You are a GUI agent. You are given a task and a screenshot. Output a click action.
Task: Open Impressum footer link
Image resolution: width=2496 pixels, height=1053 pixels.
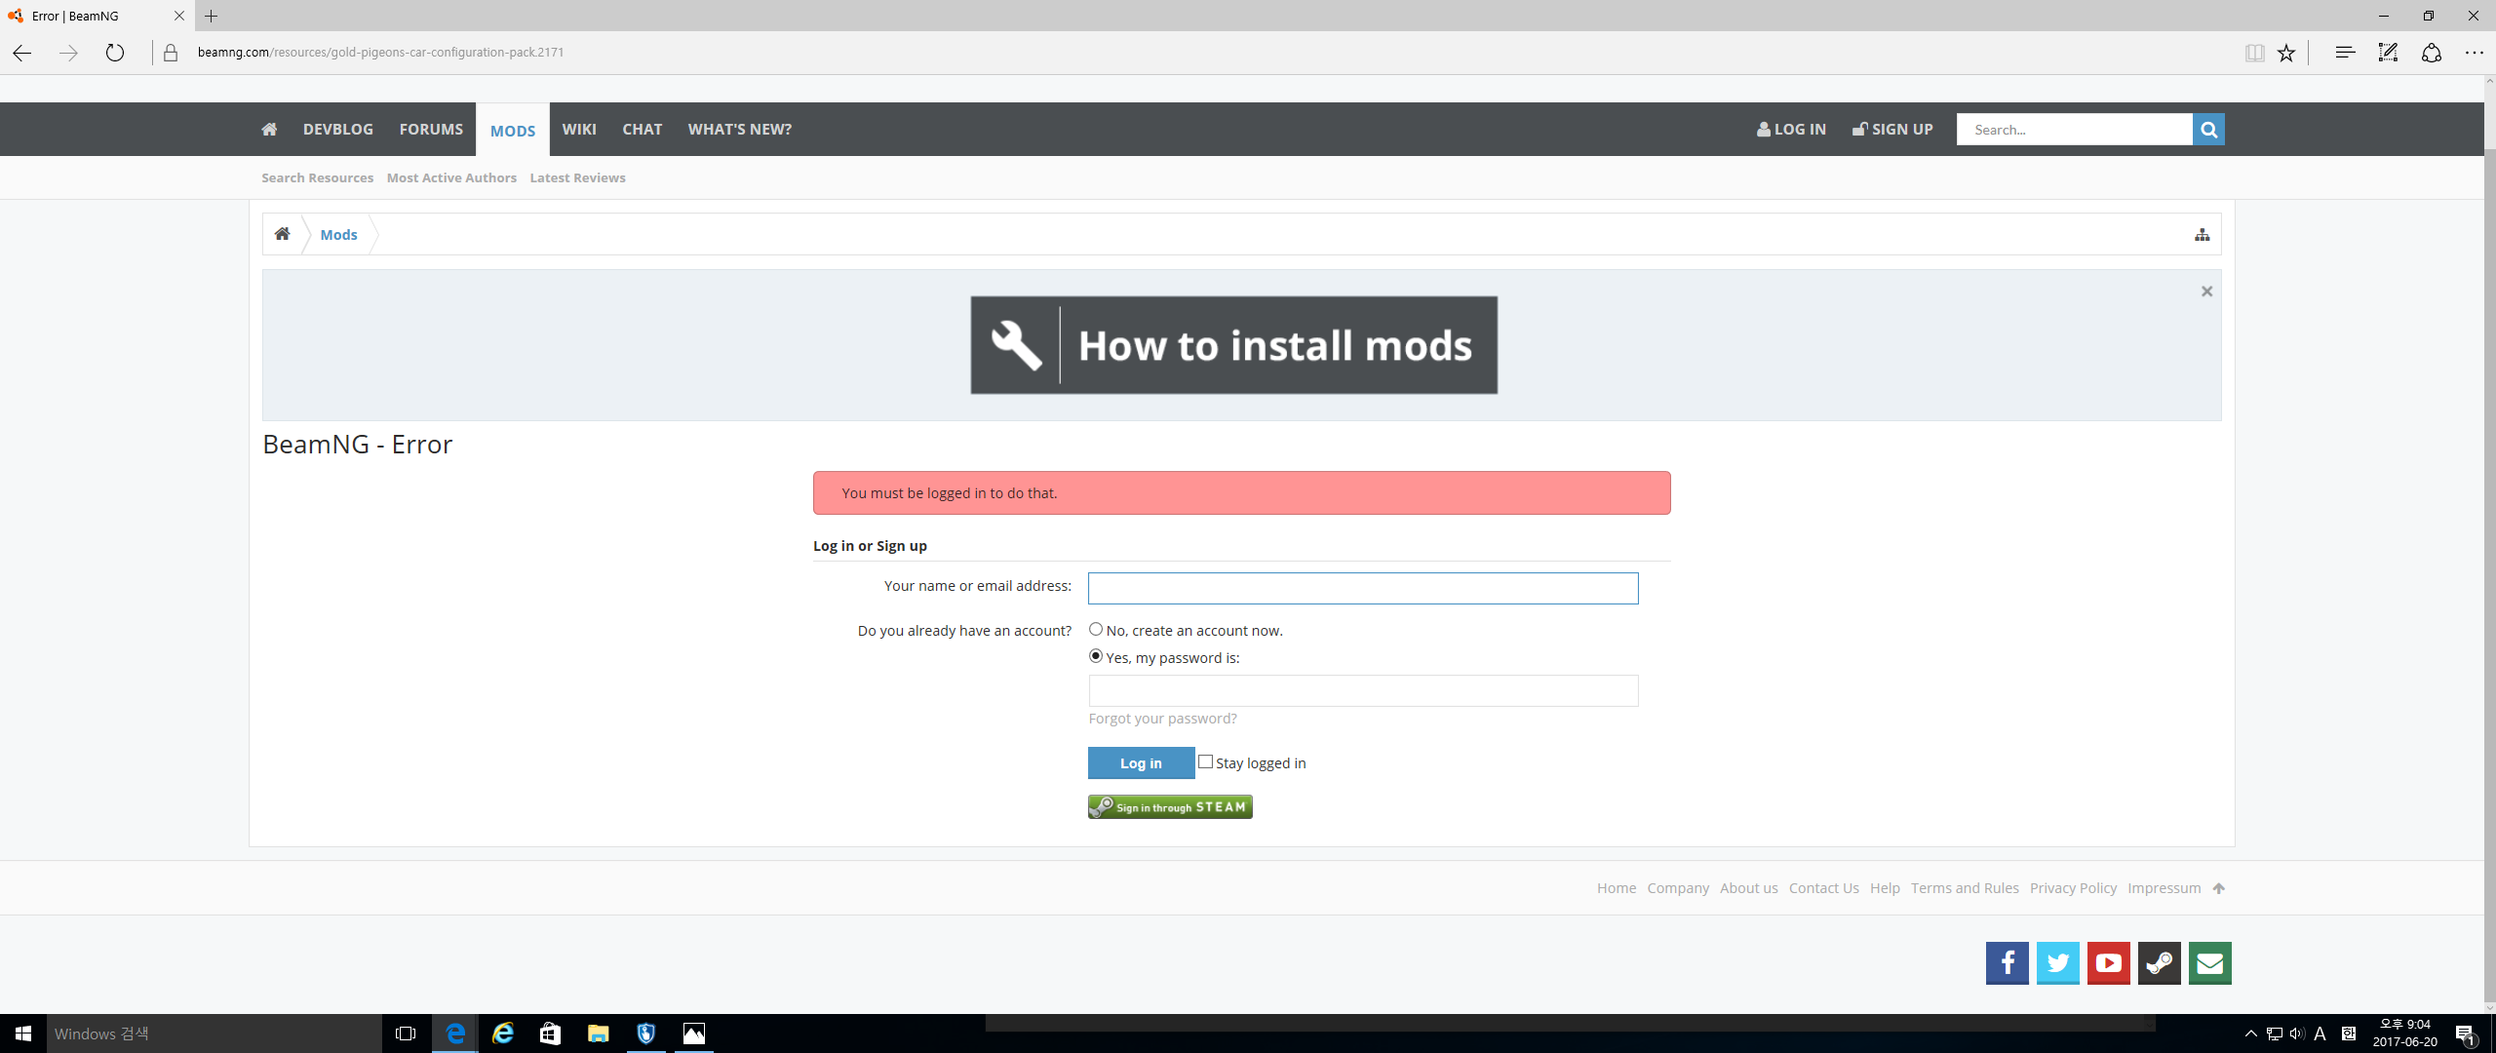pyautogui.click(x=2164, y=888)
